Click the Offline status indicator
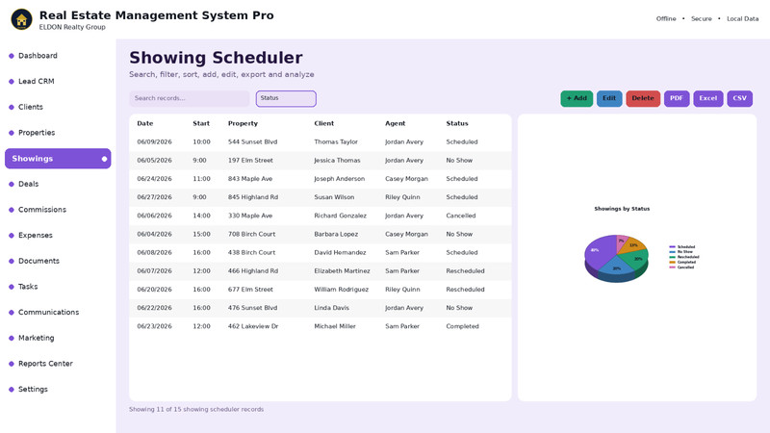This screenshot has height=433, width=770. coord(666,18)
